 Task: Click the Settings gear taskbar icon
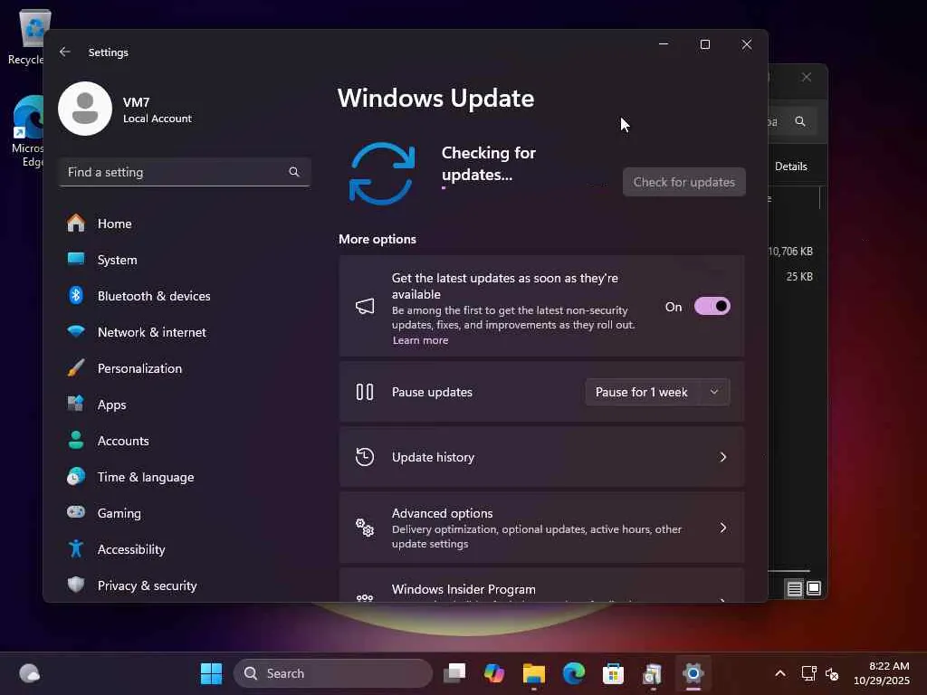[693, 673]
